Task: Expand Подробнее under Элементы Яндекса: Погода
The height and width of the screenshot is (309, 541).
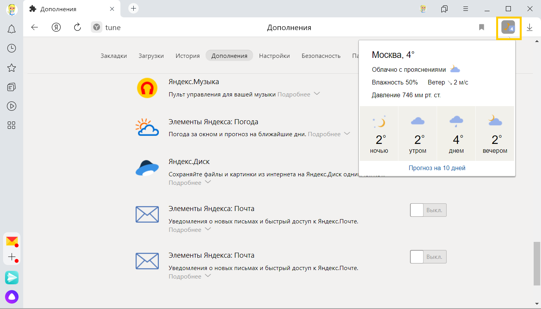Action: click(329, 134)
